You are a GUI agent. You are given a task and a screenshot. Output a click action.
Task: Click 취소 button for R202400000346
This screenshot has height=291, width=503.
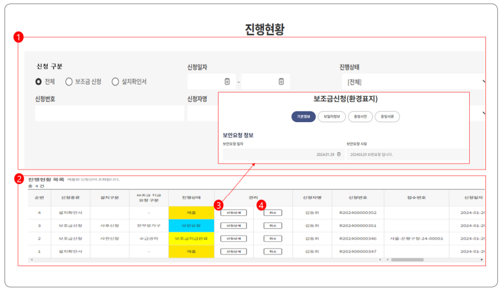click(273, 238)
